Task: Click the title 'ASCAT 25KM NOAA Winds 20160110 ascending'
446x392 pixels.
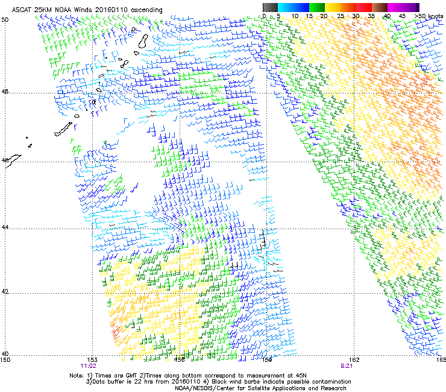Action: point(87,10)
